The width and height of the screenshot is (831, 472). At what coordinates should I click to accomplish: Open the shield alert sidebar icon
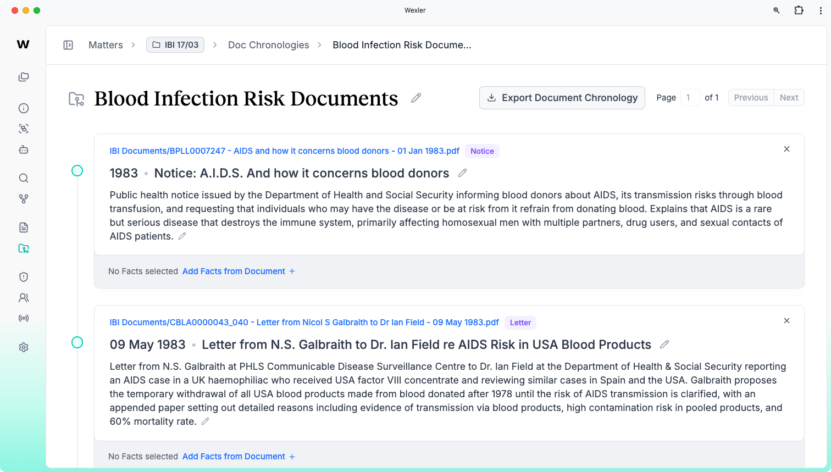point(24,277)
